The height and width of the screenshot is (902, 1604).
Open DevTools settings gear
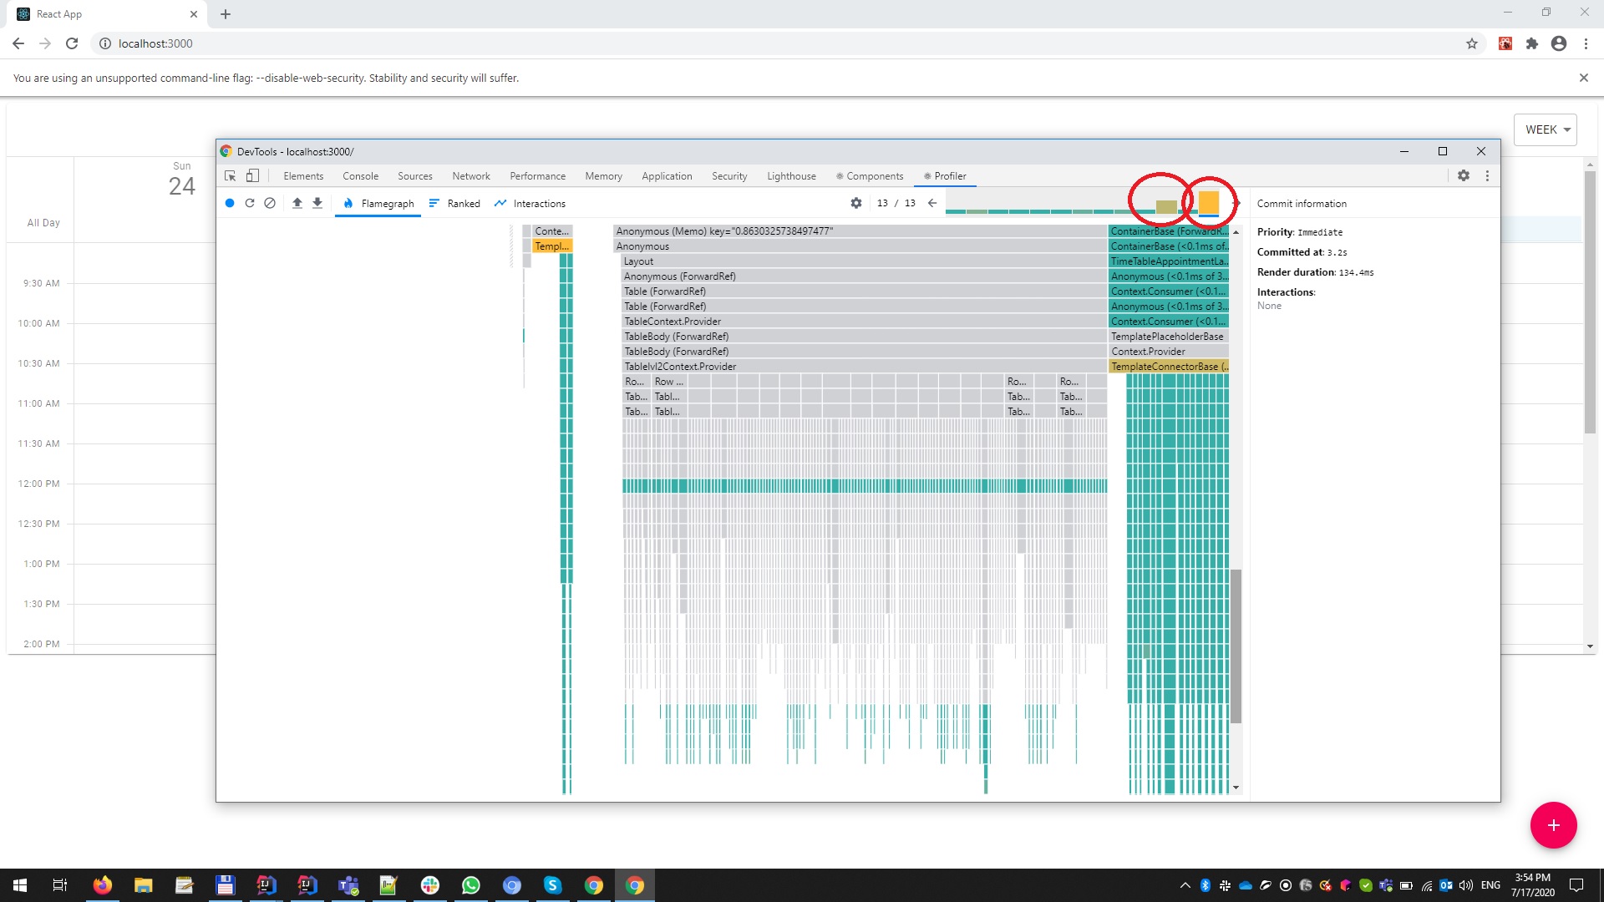[x=1464, y=176]
